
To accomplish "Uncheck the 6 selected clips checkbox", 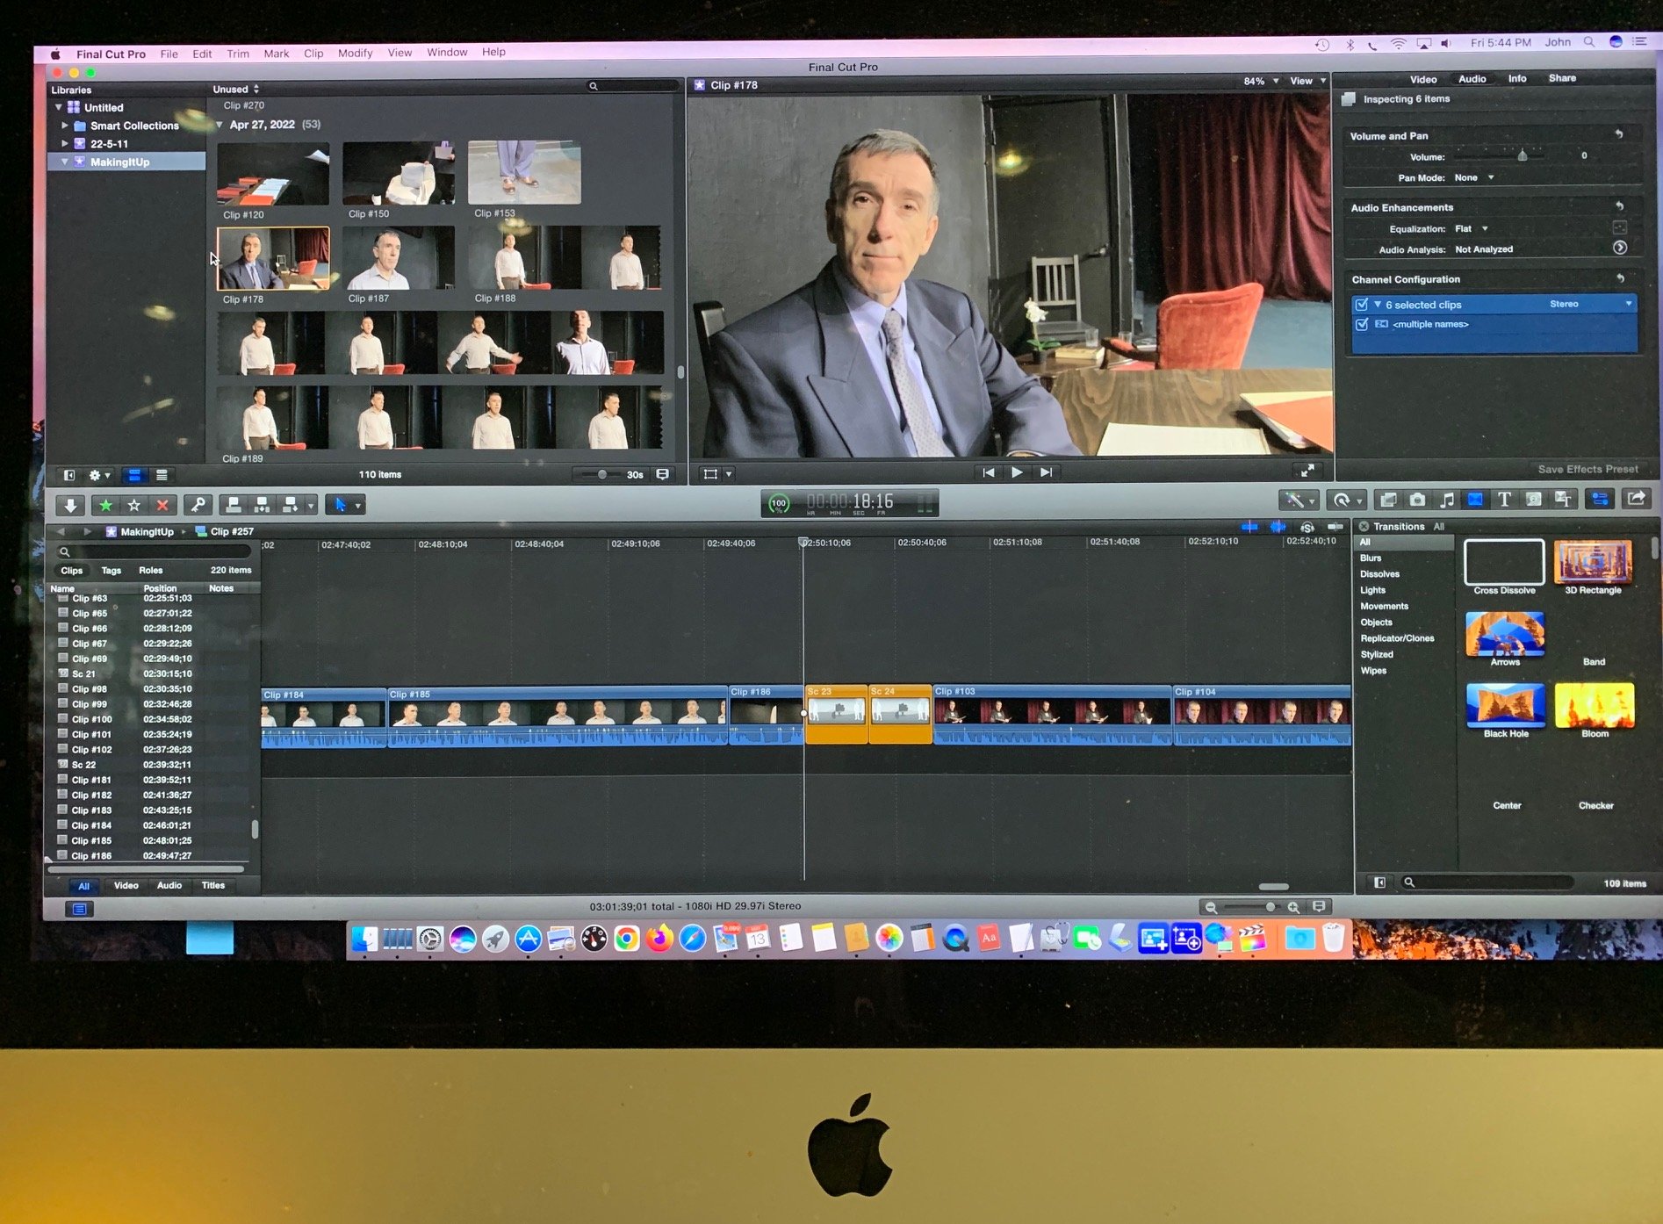I will (1362, 305).
